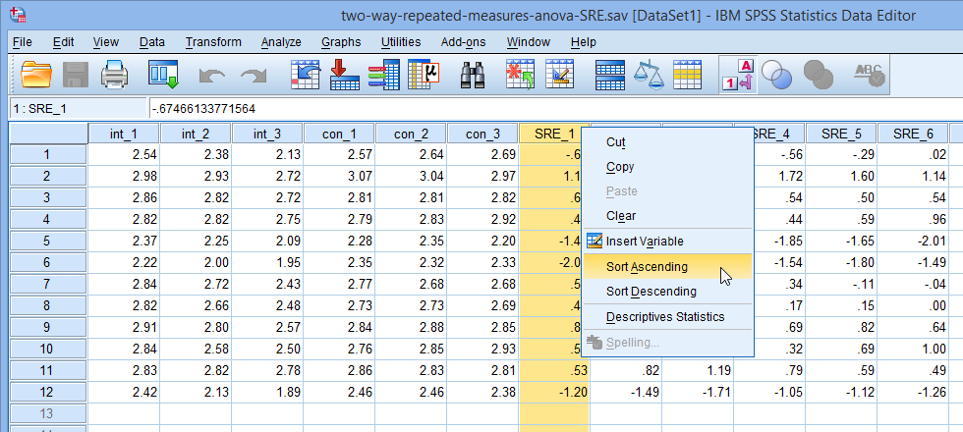Open the Transform menu
This screenshot has width=963, height=432.
(213, 42)
